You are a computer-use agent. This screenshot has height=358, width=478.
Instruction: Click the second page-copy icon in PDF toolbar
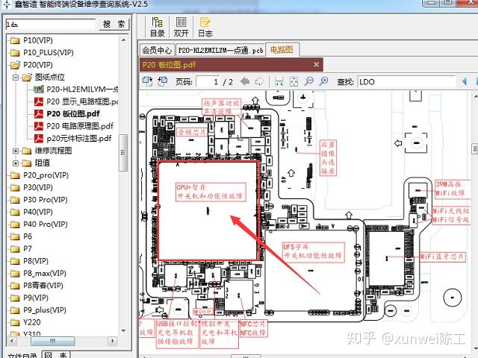(x=163, y=81)
